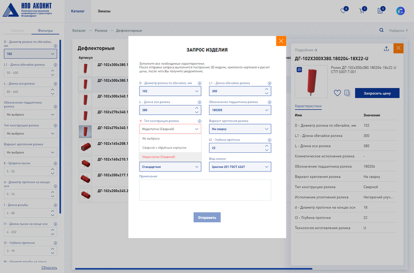The image size is (414, 273).
Task: Open the shopping cart in header
Action: [x=362, y=11]
